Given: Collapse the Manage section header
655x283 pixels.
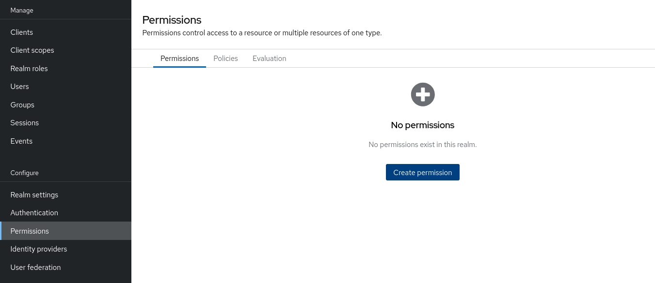Looking at the screenshot, I should [21, 10].
